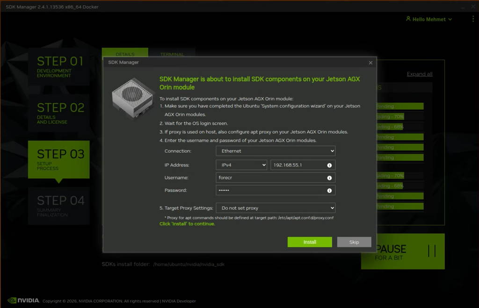Click the proxy.conf path note text
This screenshot has height=308, width=479.
249,218
